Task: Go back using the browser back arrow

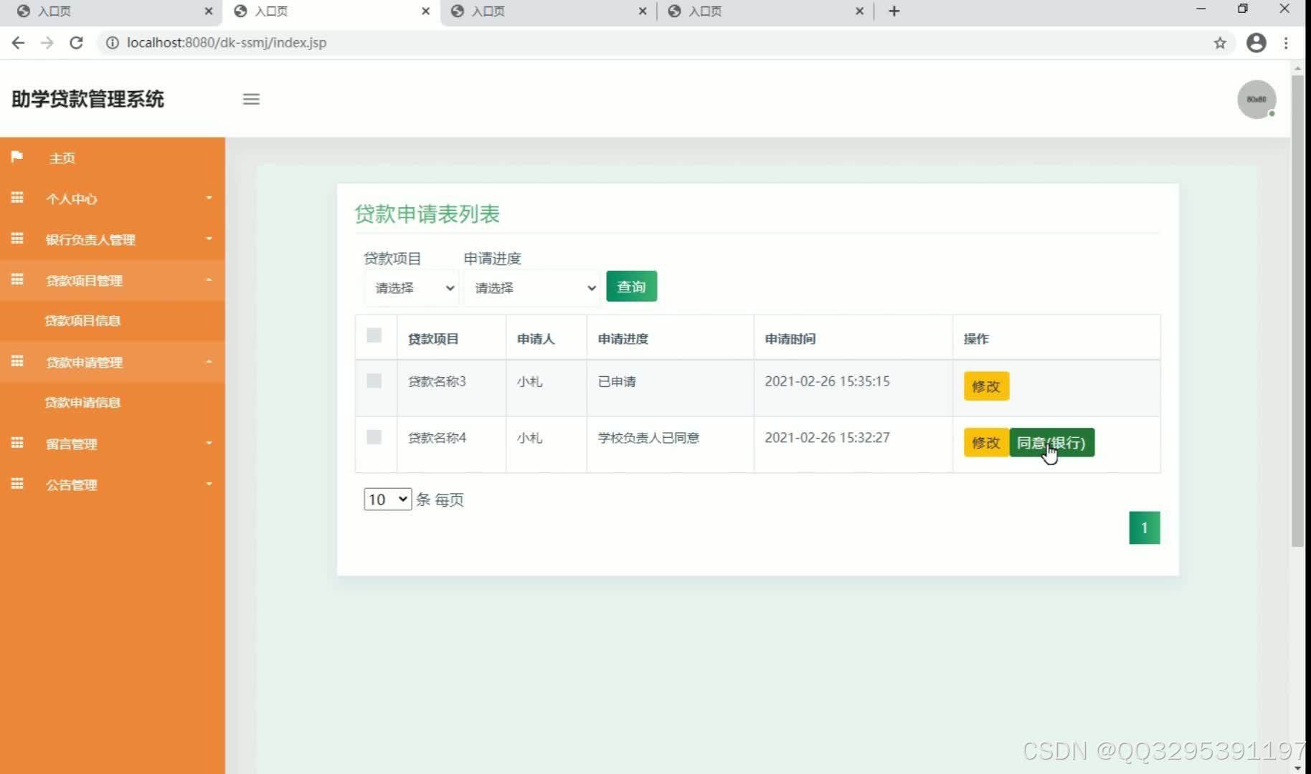Action: [19, 43]
